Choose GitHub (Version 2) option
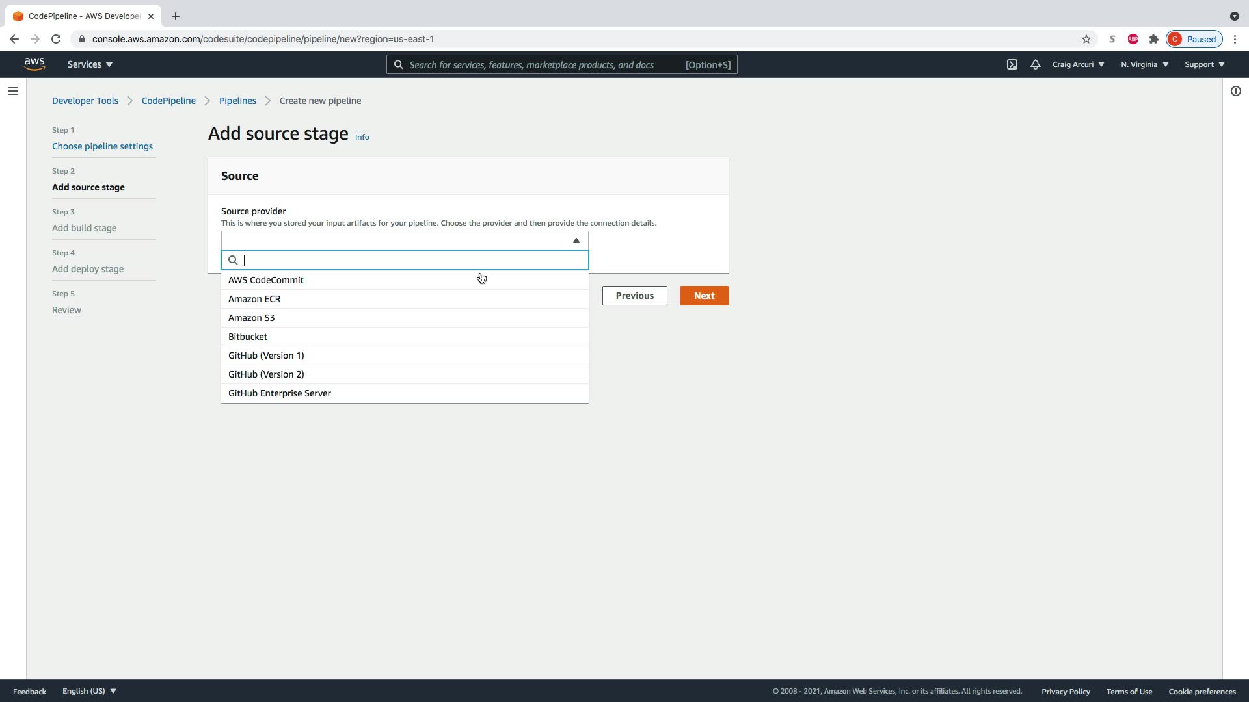This screenshot has height=702, width=1249. (266, 374)
